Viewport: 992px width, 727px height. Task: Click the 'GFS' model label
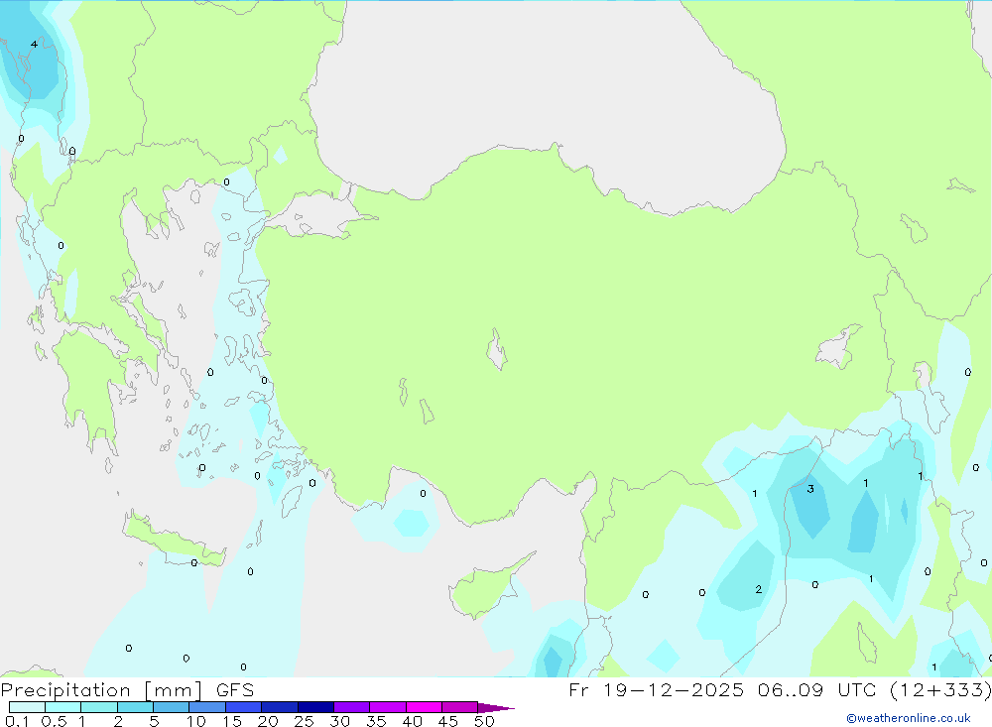point(235,690)
